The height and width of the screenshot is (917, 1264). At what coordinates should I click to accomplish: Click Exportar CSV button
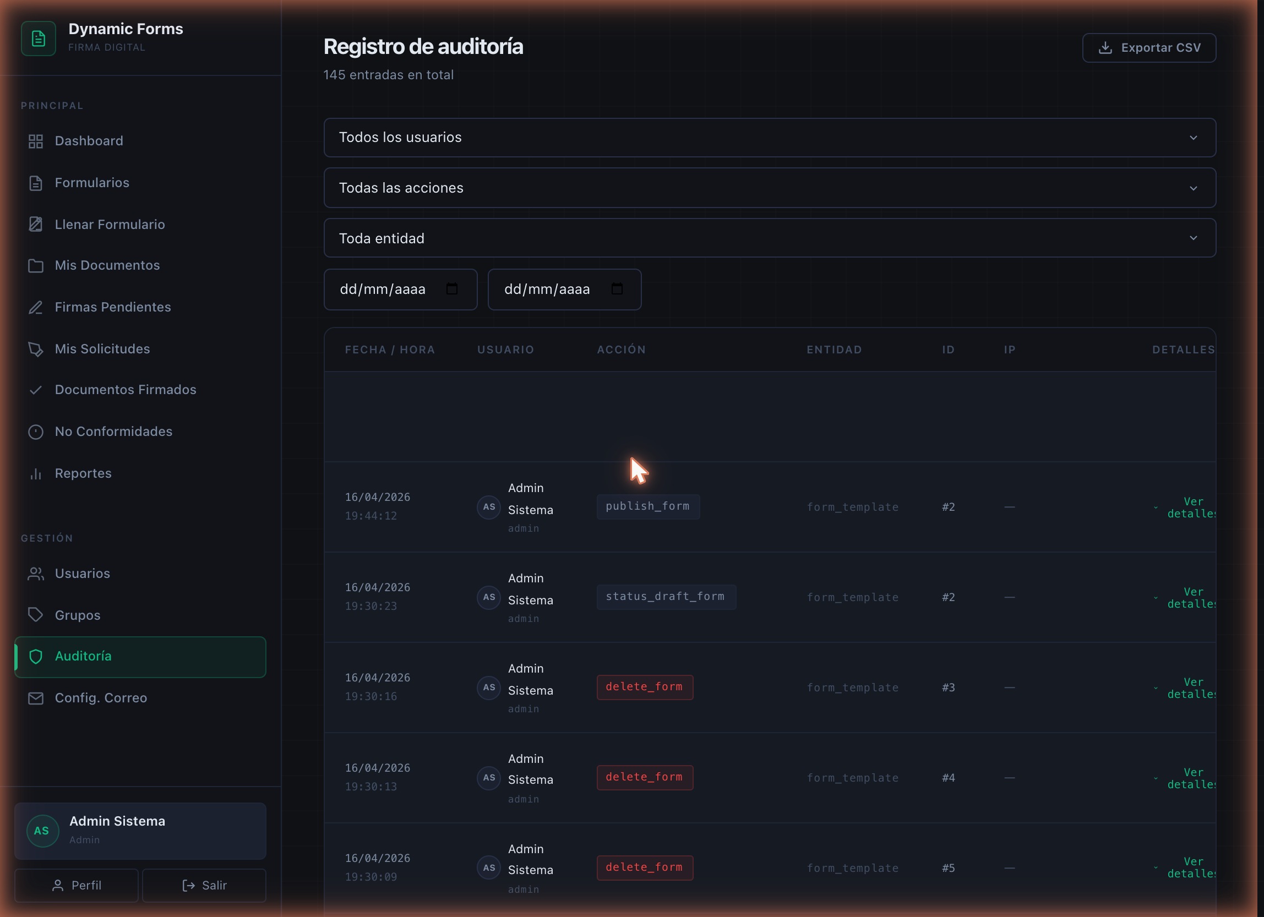[1149, 48]
